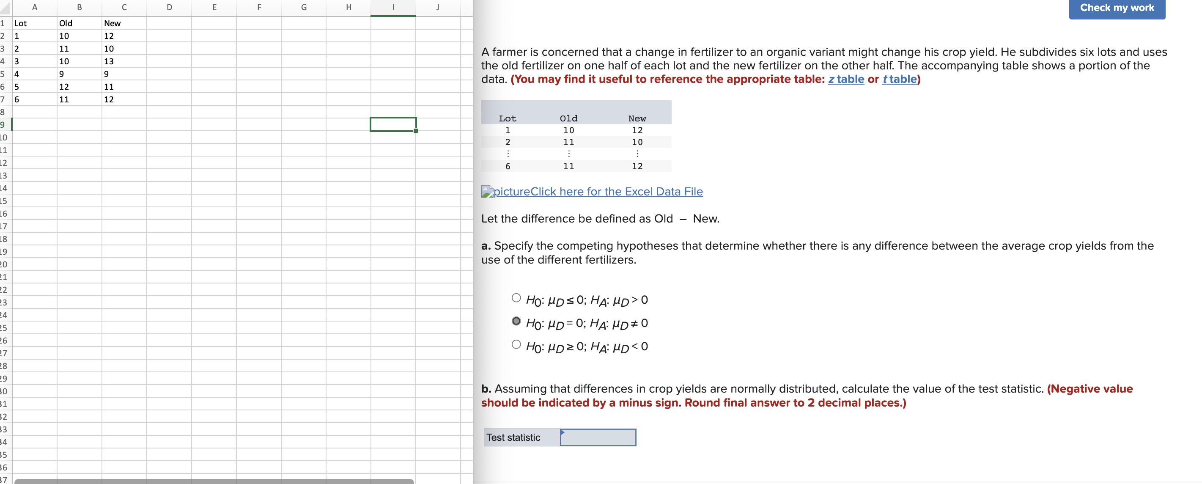The image size is (1202, 484).
Task: Select cell C4 with value 13
Action: point(123,61)
